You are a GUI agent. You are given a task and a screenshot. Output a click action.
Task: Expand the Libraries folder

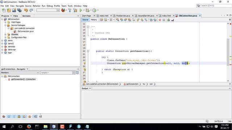click(x=5, y=34)
